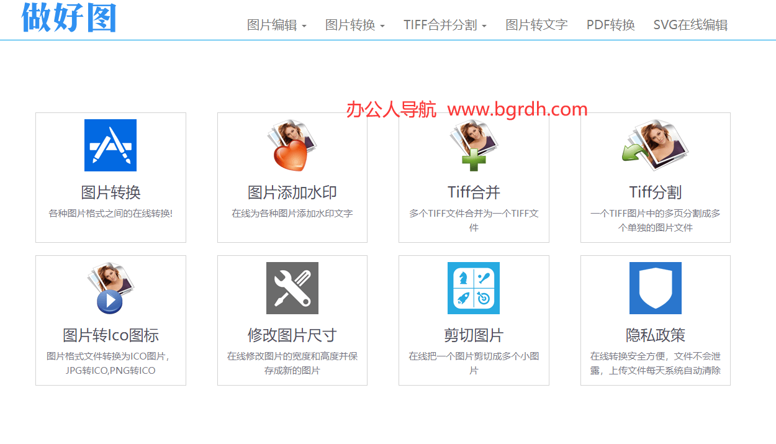Viewport: 776px width, 444px height.
Task: Click the four-square 剪切图片 icon
Action: coord(474,288)
